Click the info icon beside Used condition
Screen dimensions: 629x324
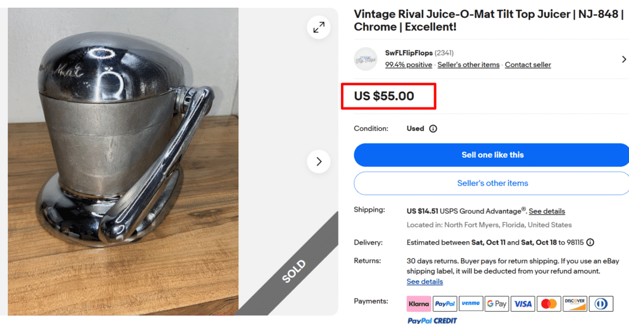[x=433, y=129]
